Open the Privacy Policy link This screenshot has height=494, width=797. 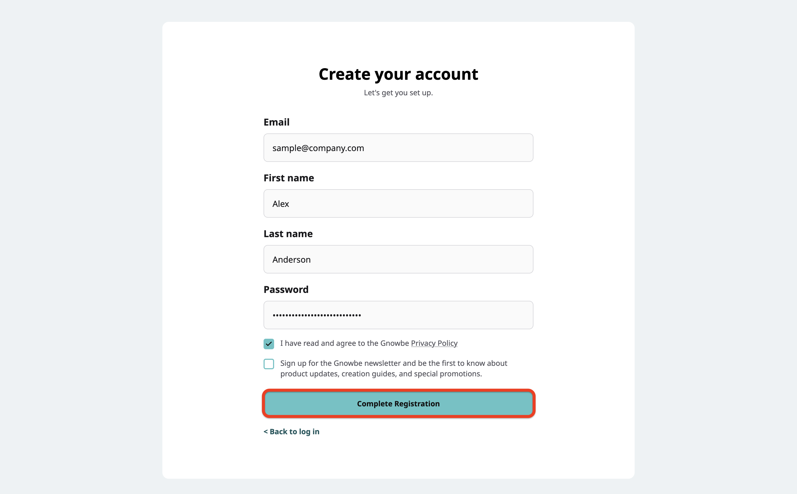tap(434, 343)
